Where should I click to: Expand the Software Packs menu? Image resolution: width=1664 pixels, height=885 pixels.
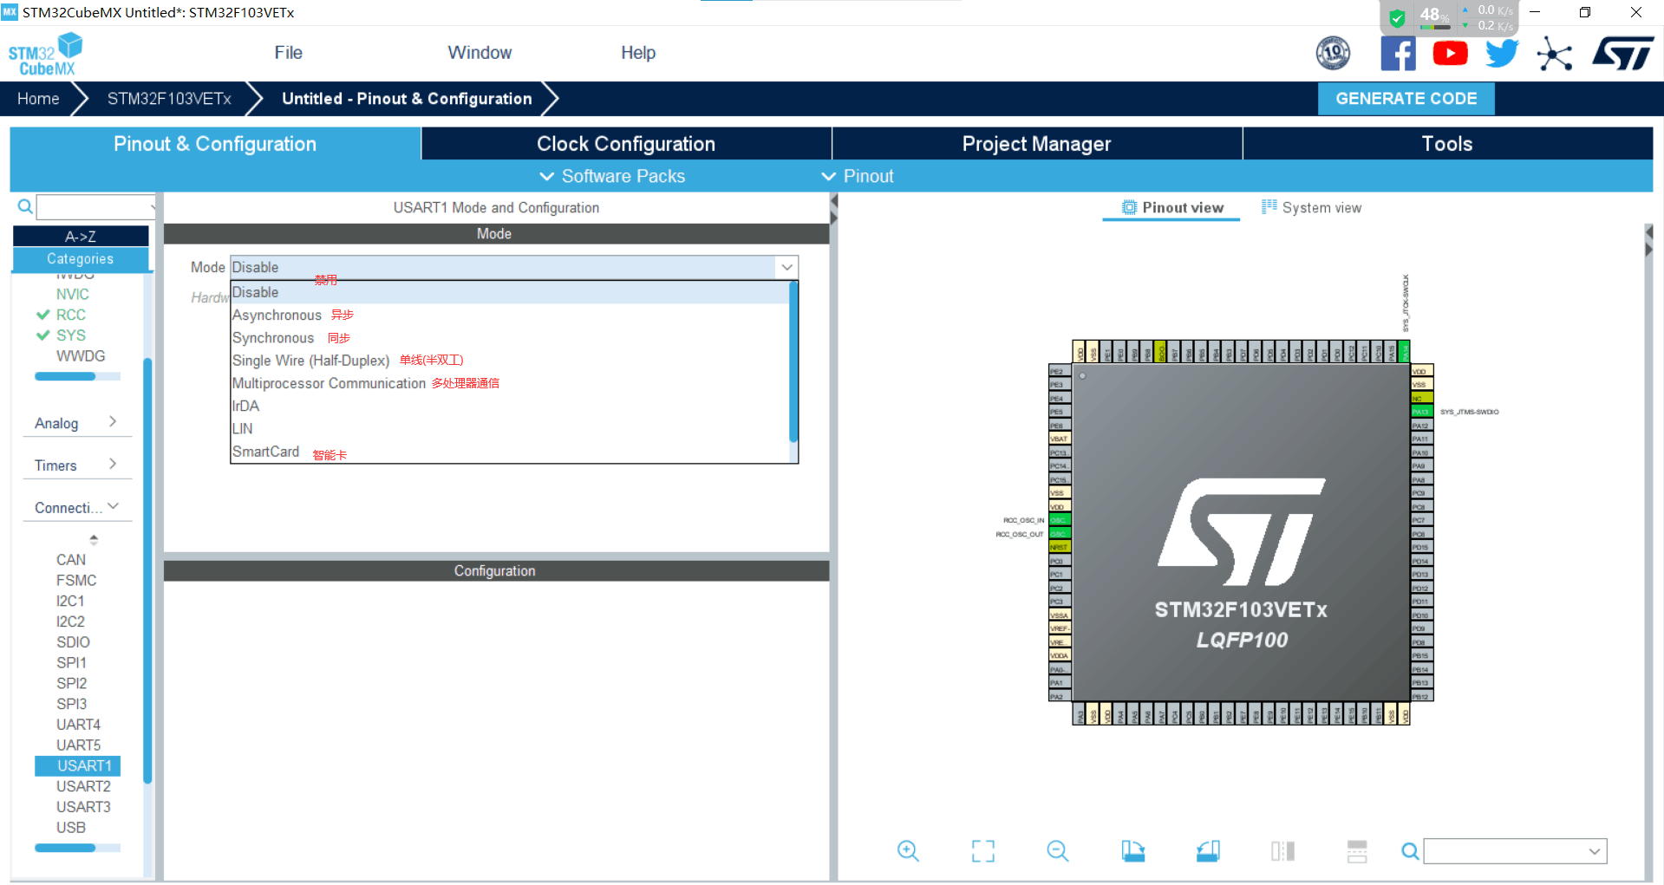(x=612, y=176)
